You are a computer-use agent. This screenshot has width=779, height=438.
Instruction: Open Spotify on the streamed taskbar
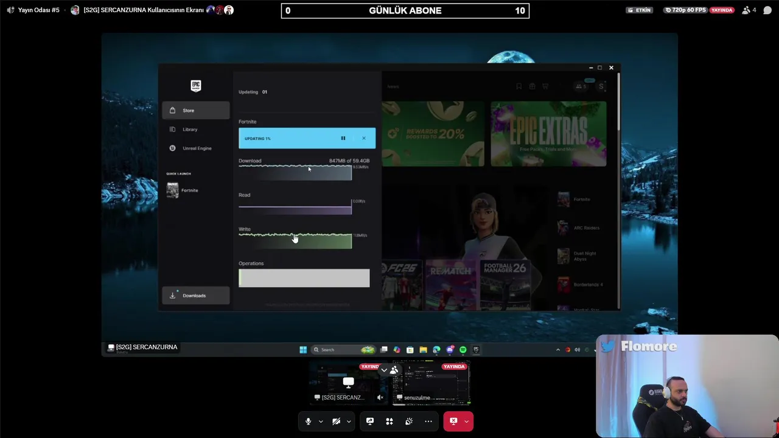click(463, 350)
